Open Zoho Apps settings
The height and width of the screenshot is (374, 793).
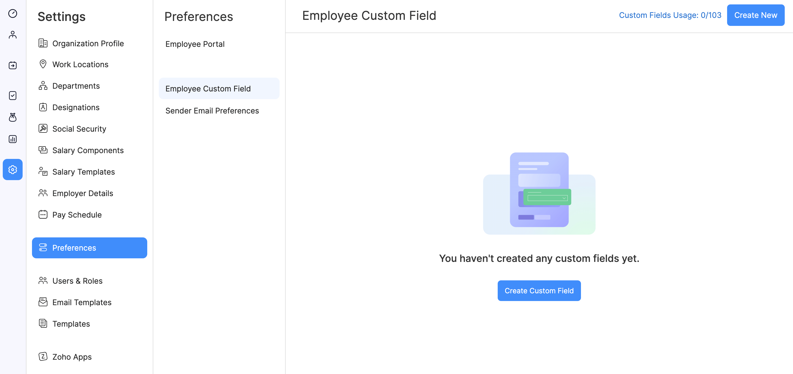pos(72,357)
